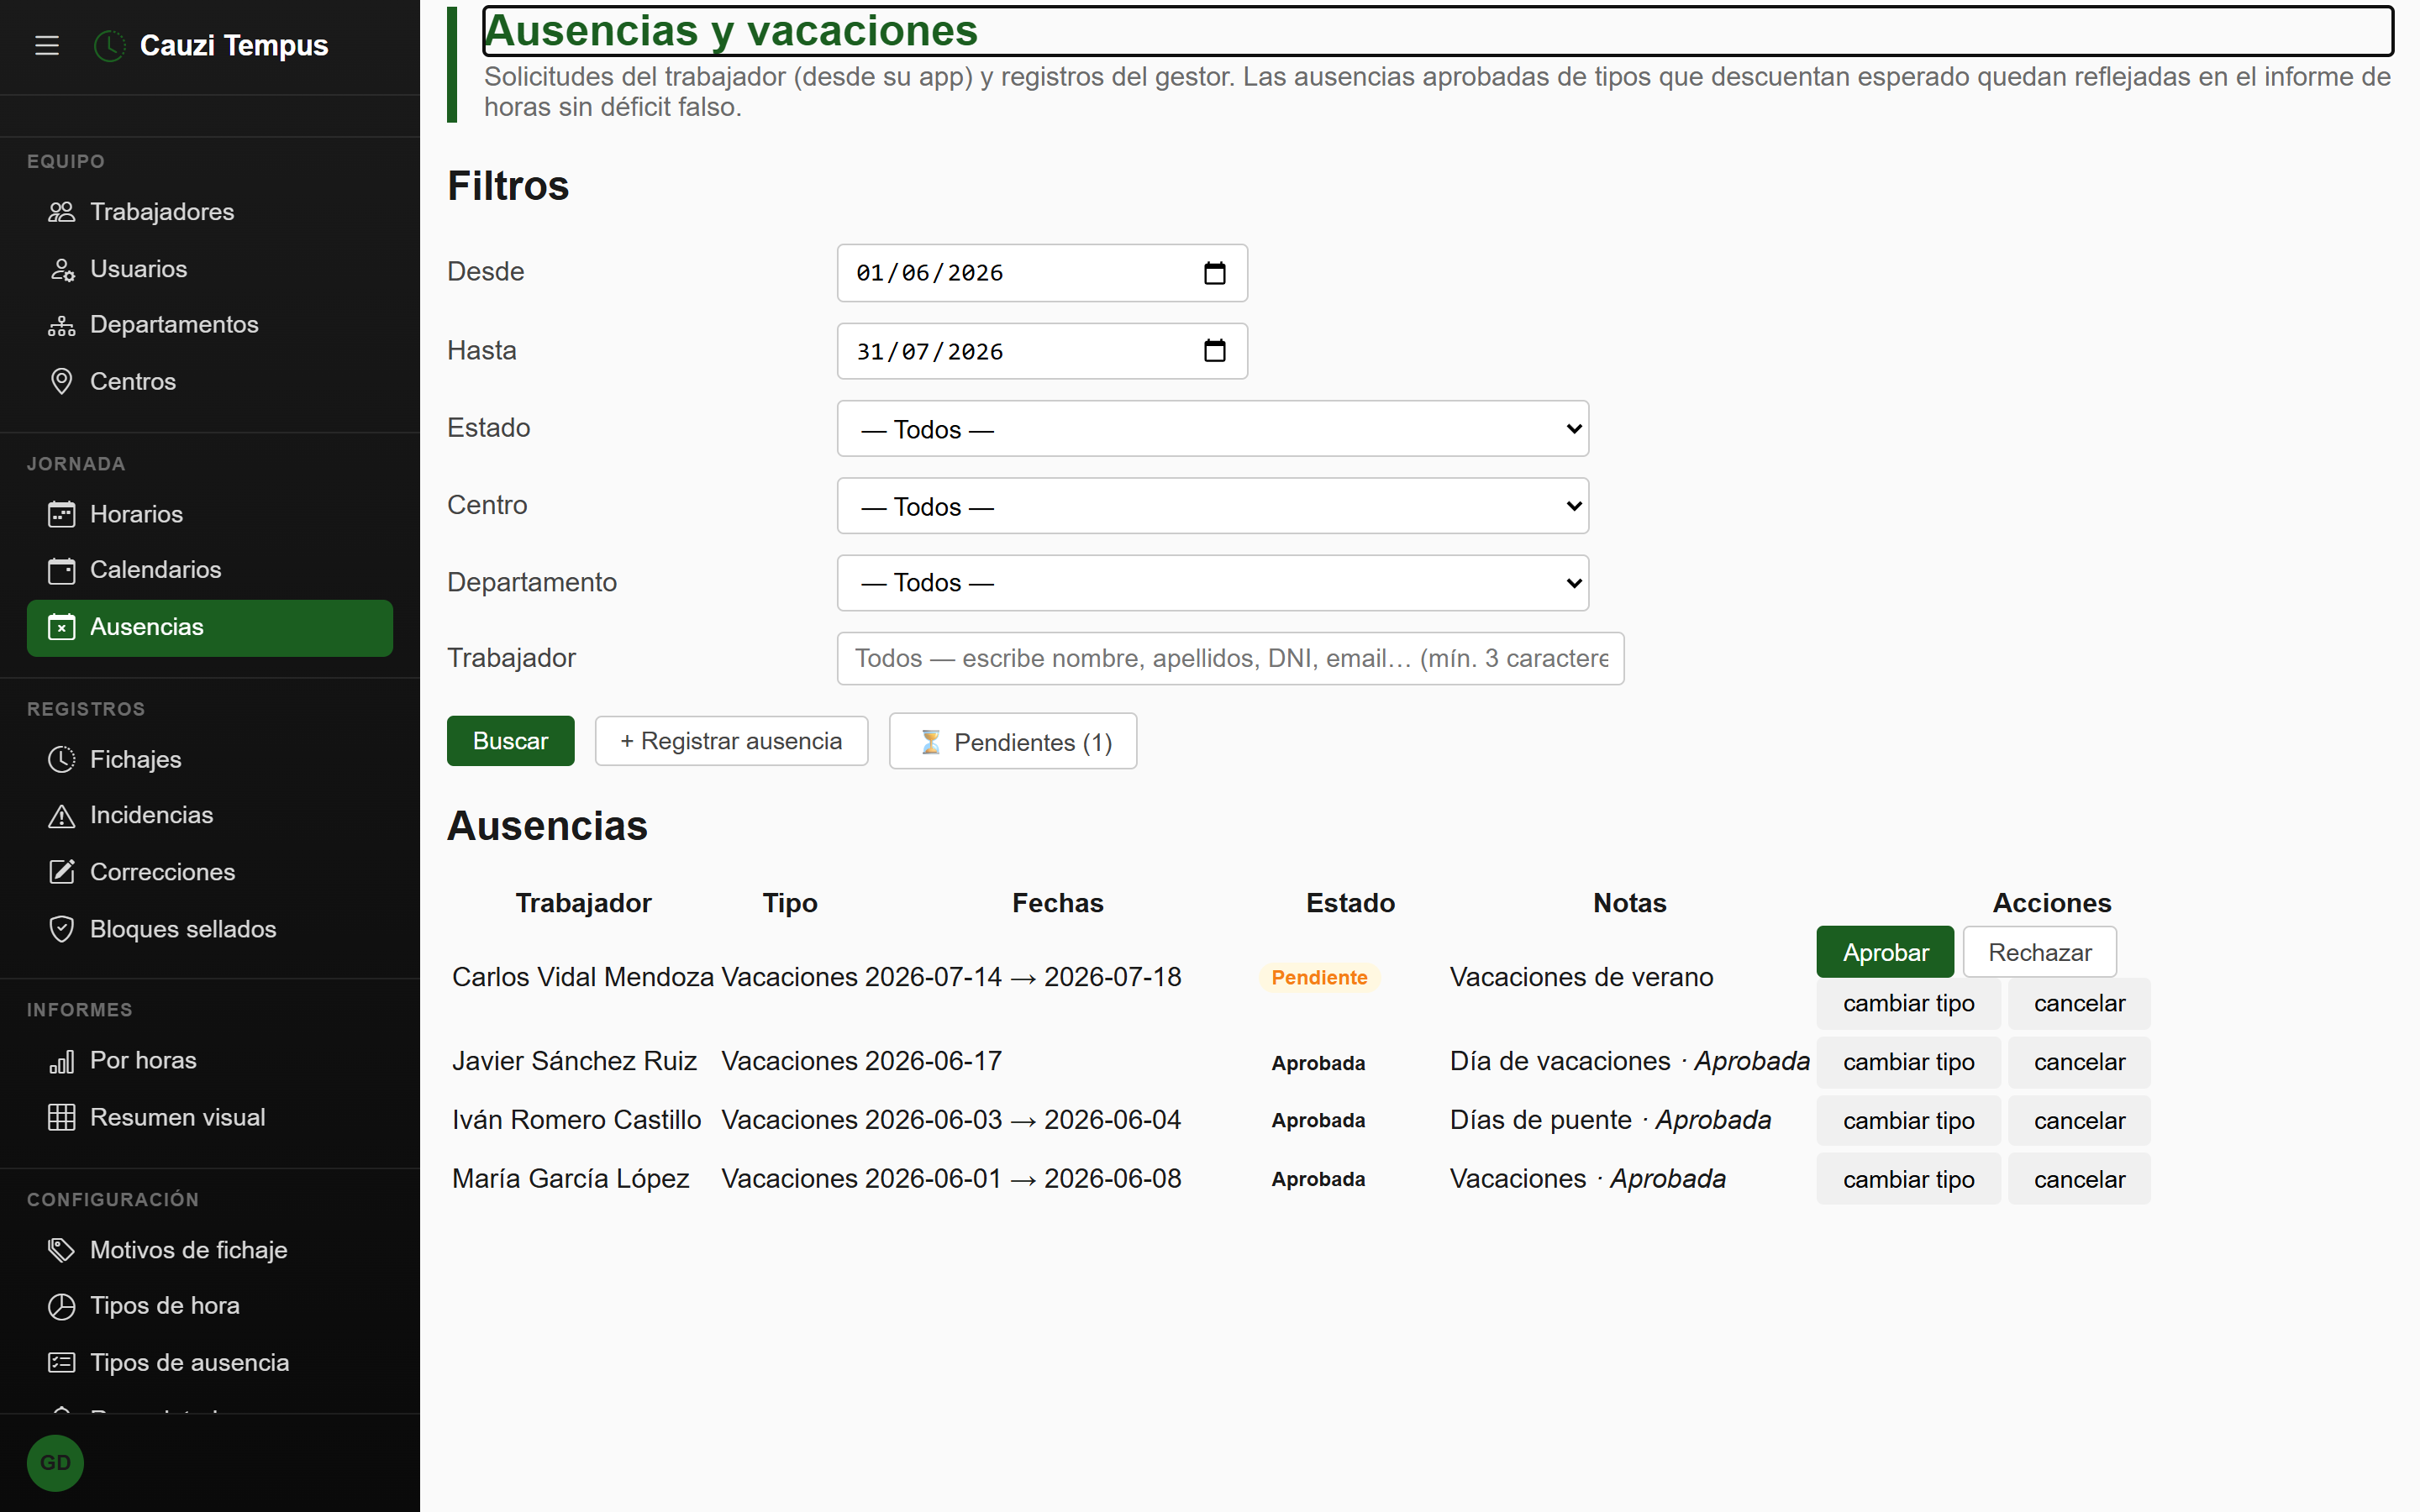The height and width of the screenshot is (1512, 2420).
Task: Click cambiar tipo for Iván Romero Castillo
Action: click(1908, 1121)
